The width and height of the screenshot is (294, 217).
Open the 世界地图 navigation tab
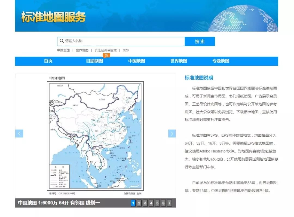pyautogui.click(x=179, y=61)
